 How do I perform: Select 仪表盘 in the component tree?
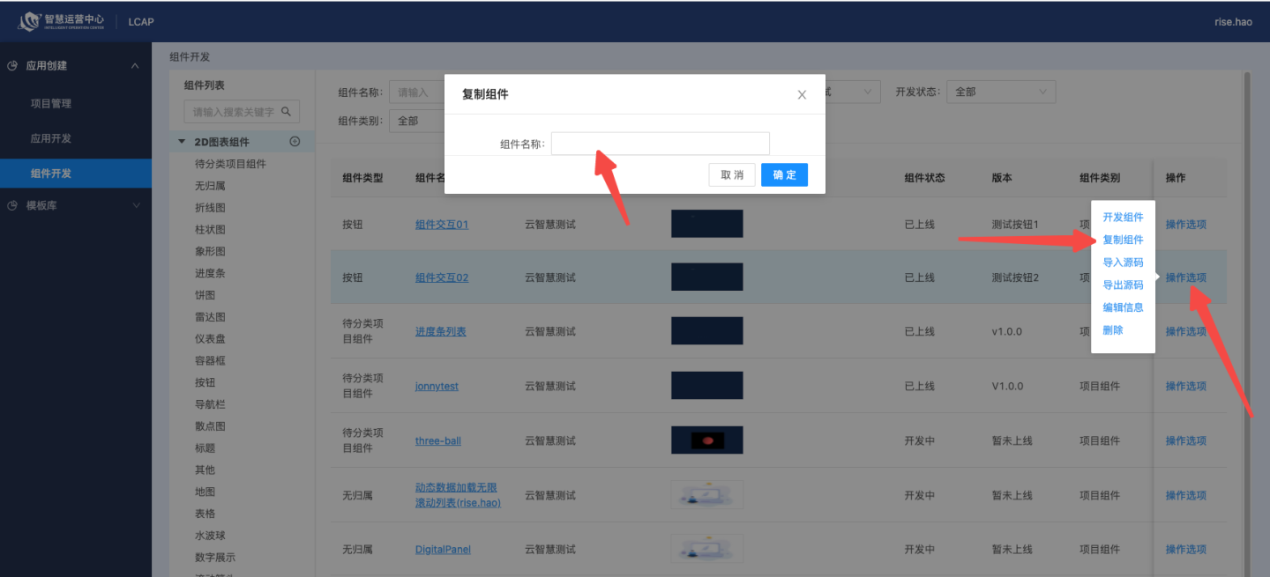coord(210,338)
